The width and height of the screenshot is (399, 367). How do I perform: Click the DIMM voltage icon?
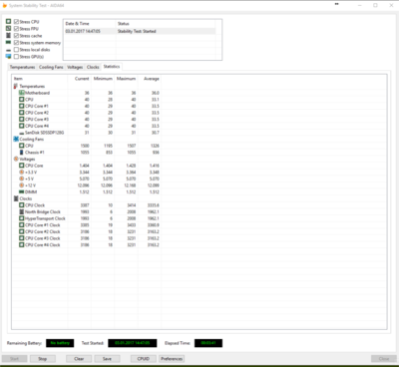22,192
